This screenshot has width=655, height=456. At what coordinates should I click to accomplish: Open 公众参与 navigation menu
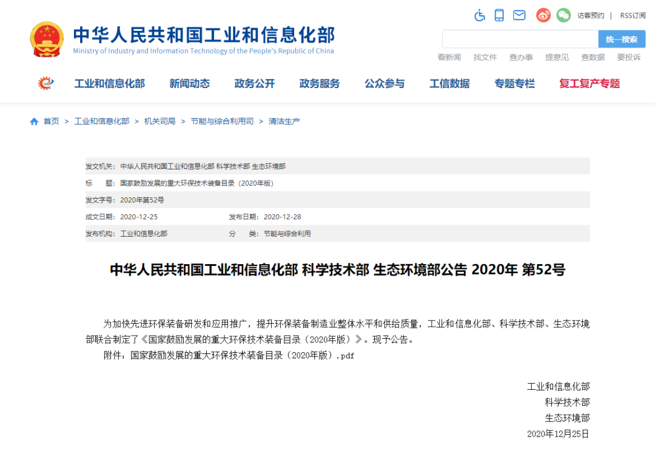click(x=385, y=84)
